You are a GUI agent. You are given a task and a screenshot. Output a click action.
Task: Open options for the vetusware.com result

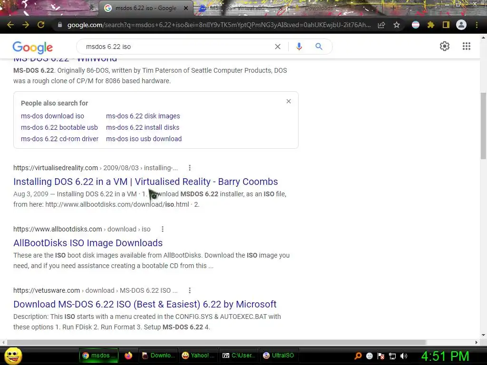tap(190, 290)
